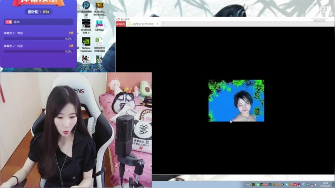Click the 主题 topic row in voting panel

[39, 22]
